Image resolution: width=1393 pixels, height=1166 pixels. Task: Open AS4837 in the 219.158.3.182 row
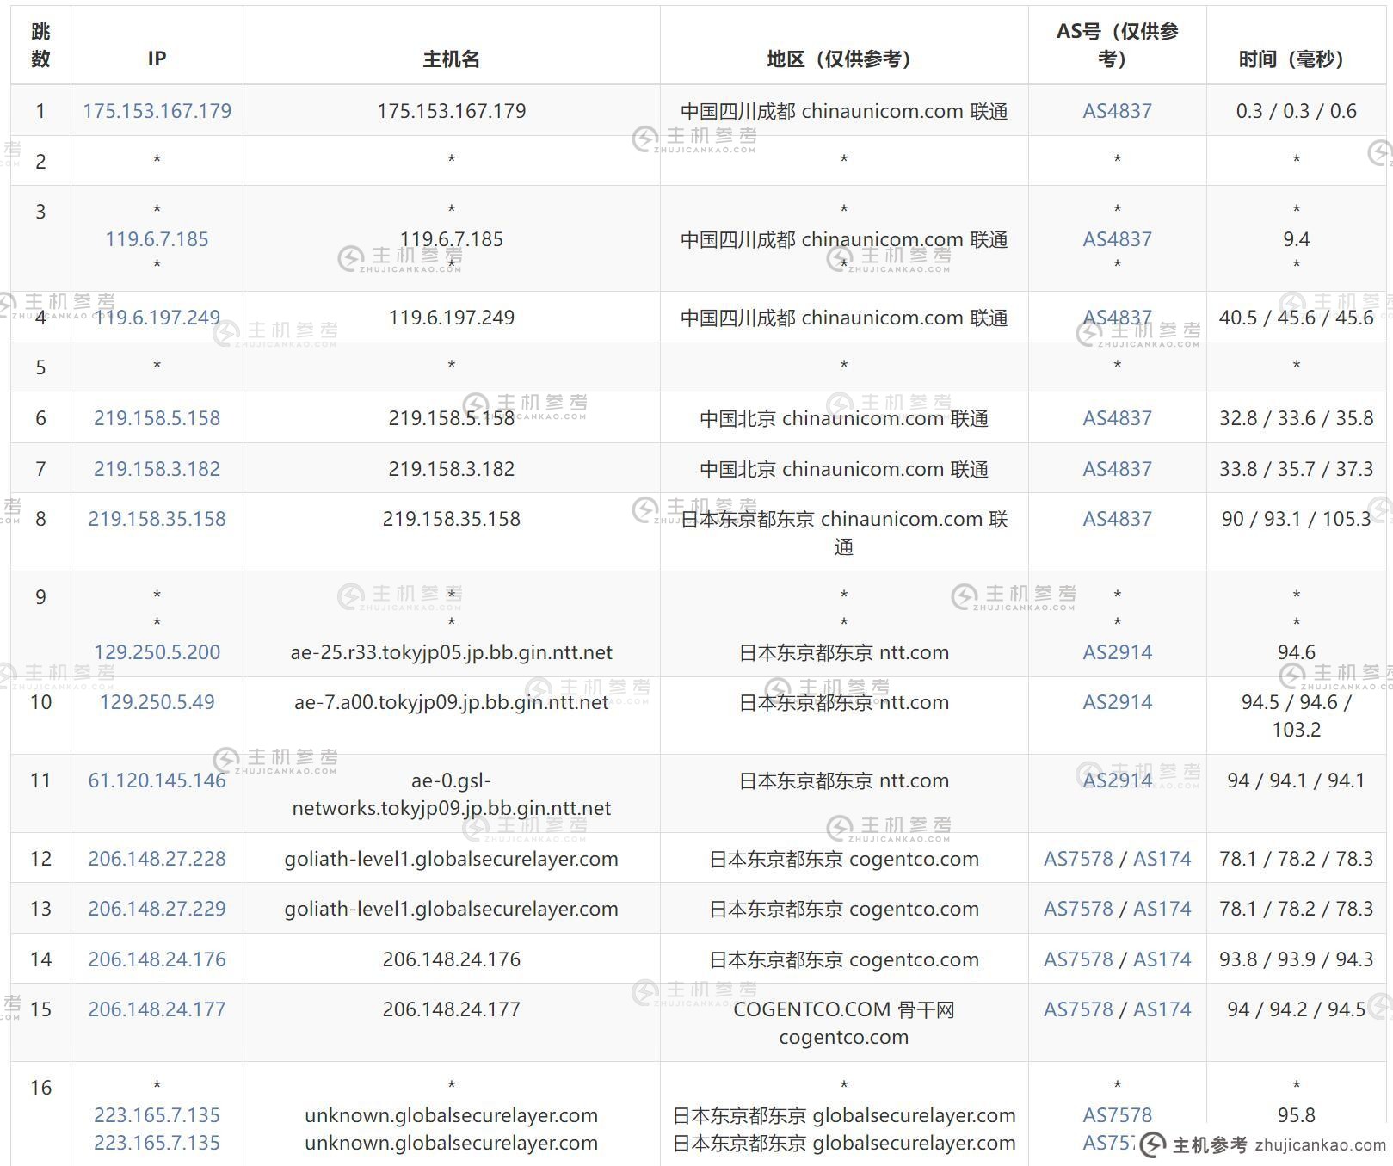pos(1117,469)
